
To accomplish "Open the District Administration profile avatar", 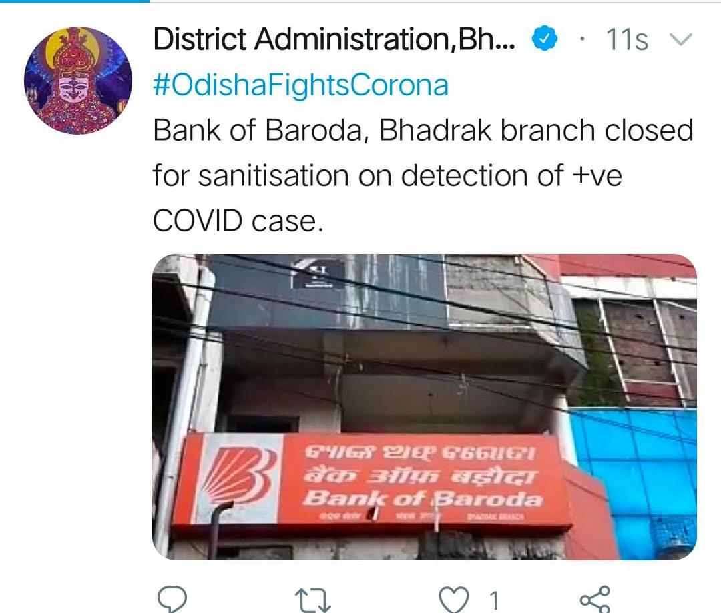I will (78, 81).
